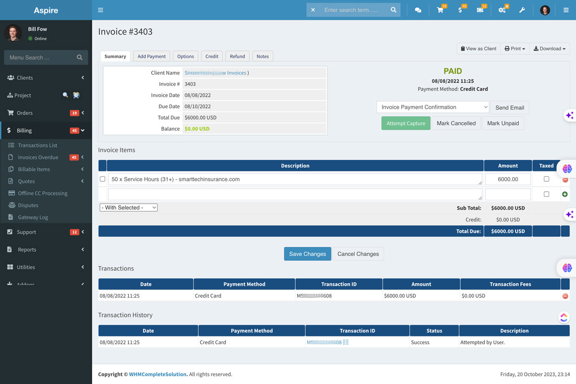Open the user avatar in top bar
The width and height of the screenshot is (576, 384).
545,10
